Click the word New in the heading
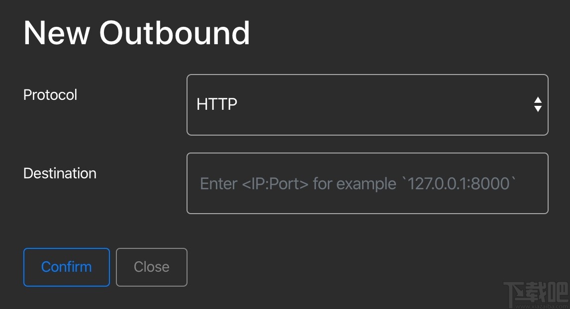 click(x=57, y=33)
